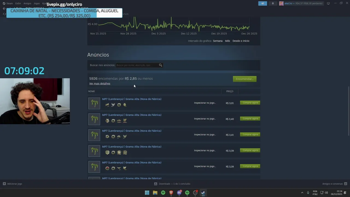Open the notifications bell
This screenshot has width=350, height=197.
pos(273,4)
